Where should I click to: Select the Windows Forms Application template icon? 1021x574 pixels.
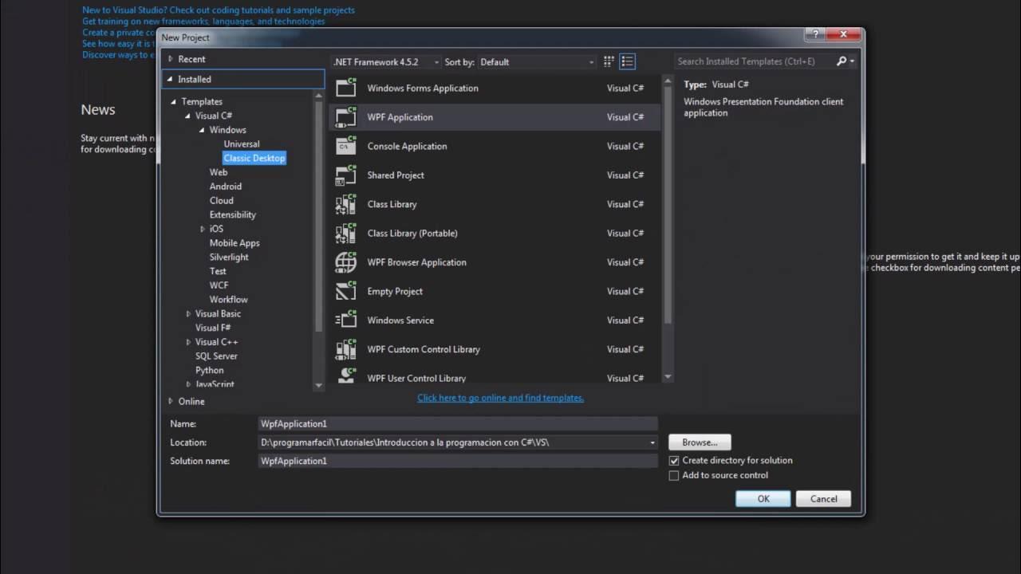[346, 88]
